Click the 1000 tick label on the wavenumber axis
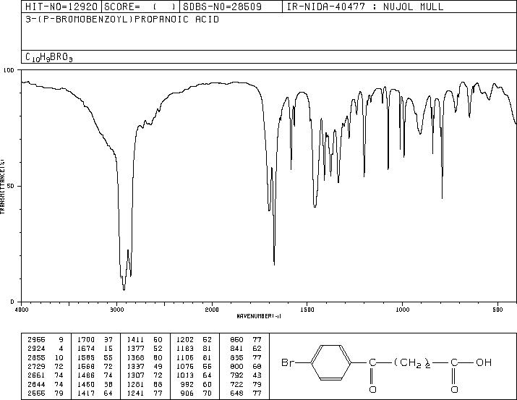This screenshot has width=517, height=400. (402, 310)
